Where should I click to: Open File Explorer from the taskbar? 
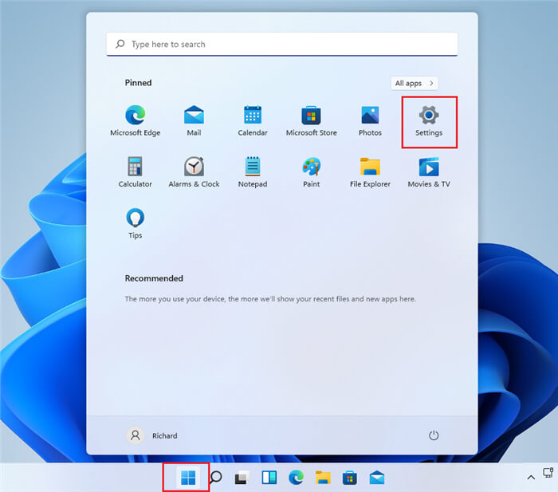[x=323, y=478]
